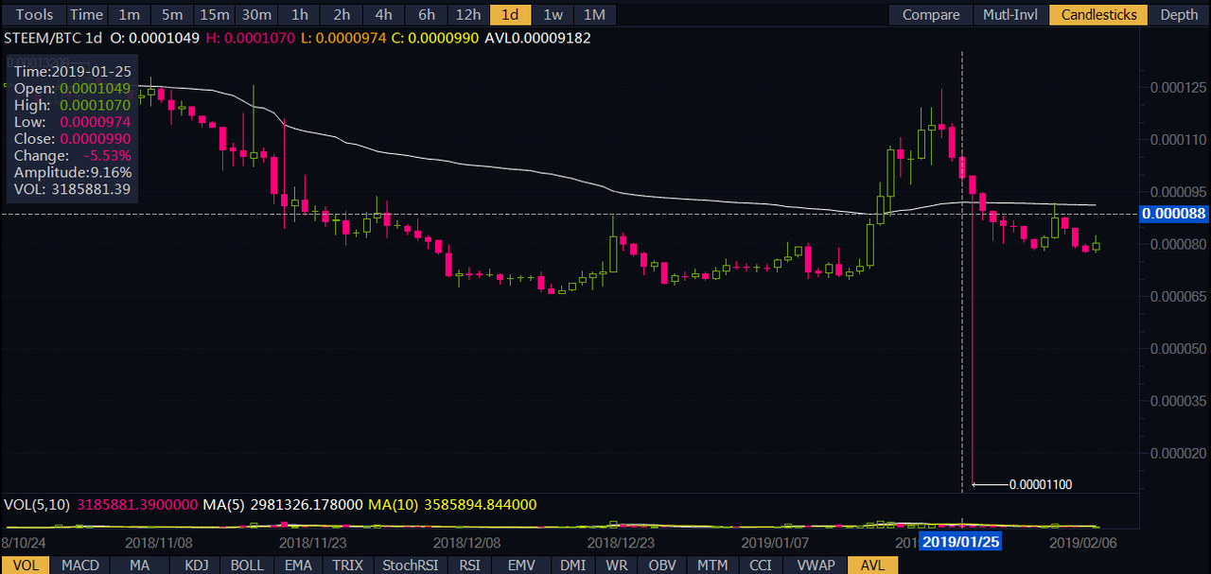Switch to Depth chart

(1179, 14)
